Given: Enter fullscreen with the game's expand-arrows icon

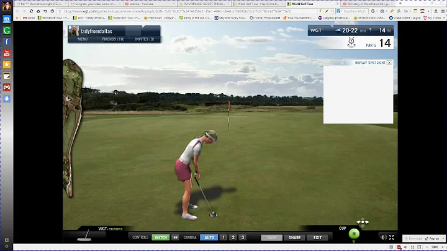Looking at the screenshot, I should click(392, 237).
